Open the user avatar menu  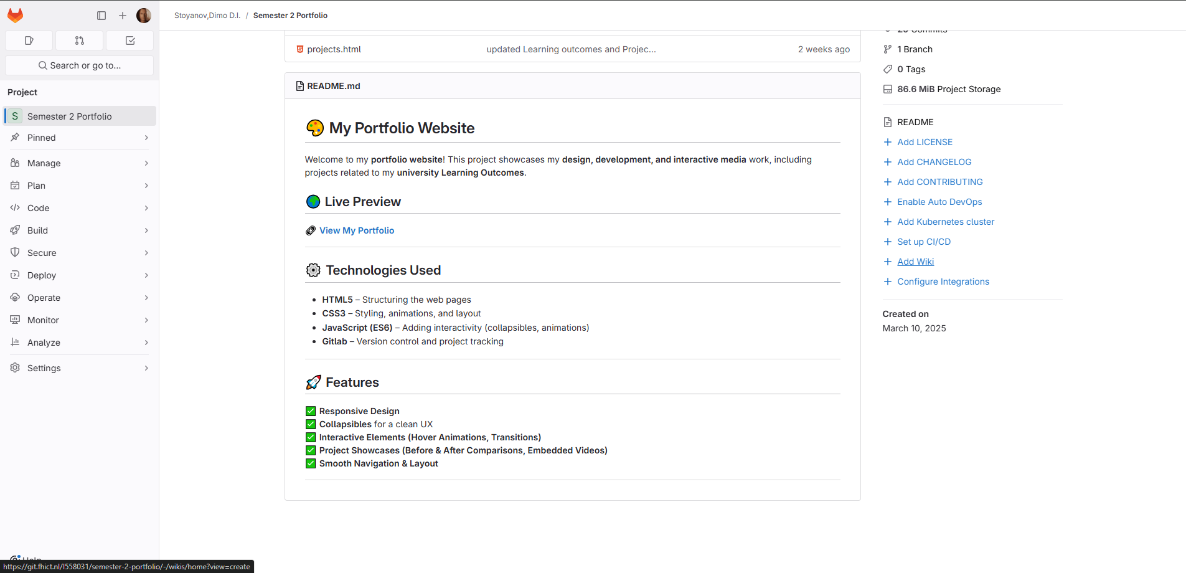(144, 16)
